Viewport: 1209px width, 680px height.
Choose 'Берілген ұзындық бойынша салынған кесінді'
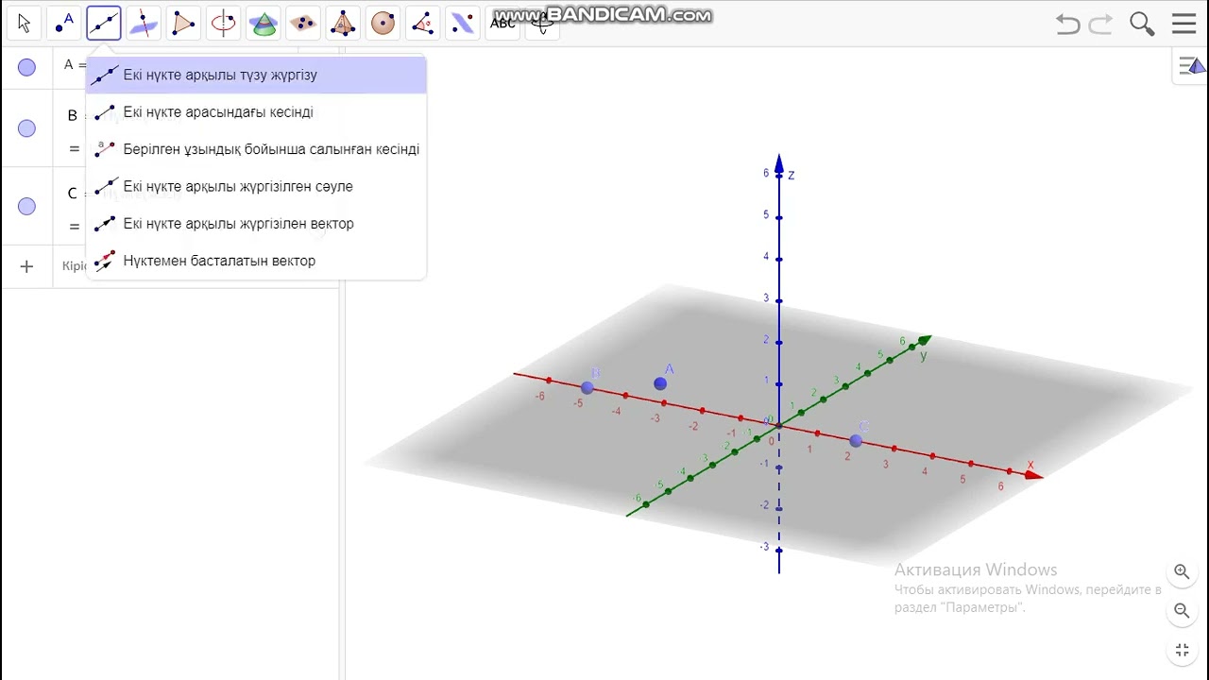coord(256,149)
